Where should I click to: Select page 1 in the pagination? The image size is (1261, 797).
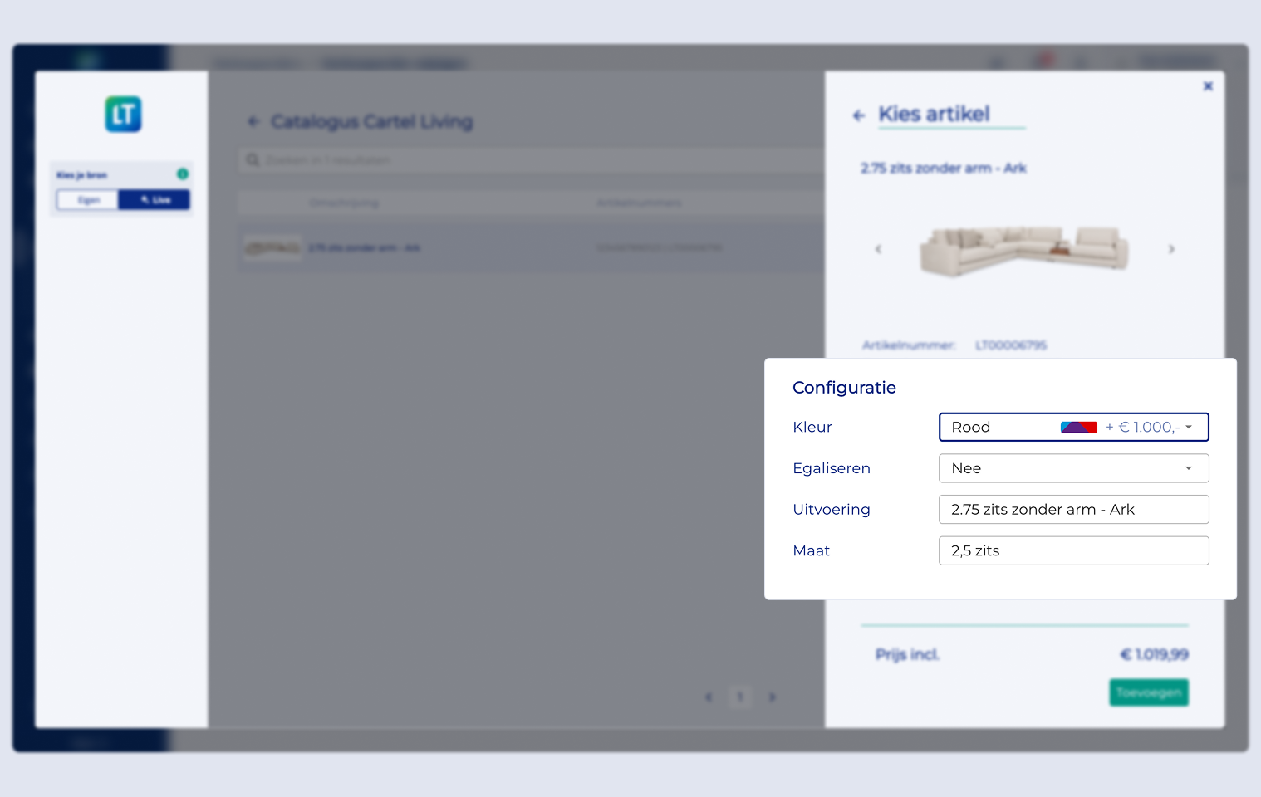point(740,697)
